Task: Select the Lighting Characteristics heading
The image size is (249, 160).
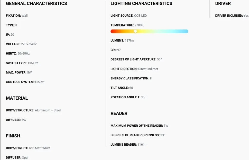Action: (x=141, y=4)
